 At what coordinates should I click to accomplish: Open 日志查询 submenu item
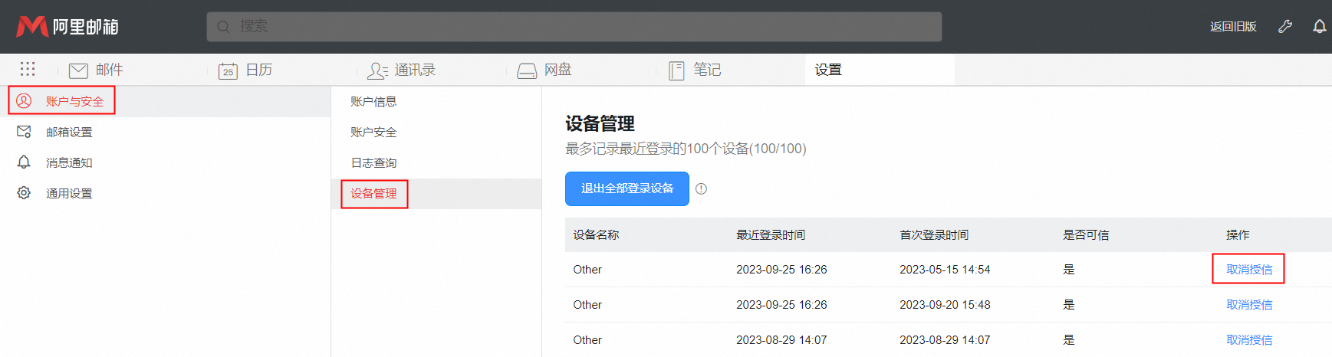(x=373, y=162)
